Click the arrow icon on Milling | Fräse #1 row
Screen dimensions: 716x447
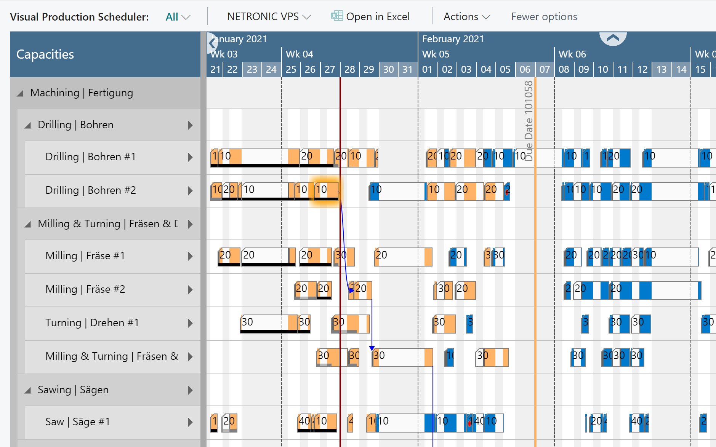click(190, 256)
